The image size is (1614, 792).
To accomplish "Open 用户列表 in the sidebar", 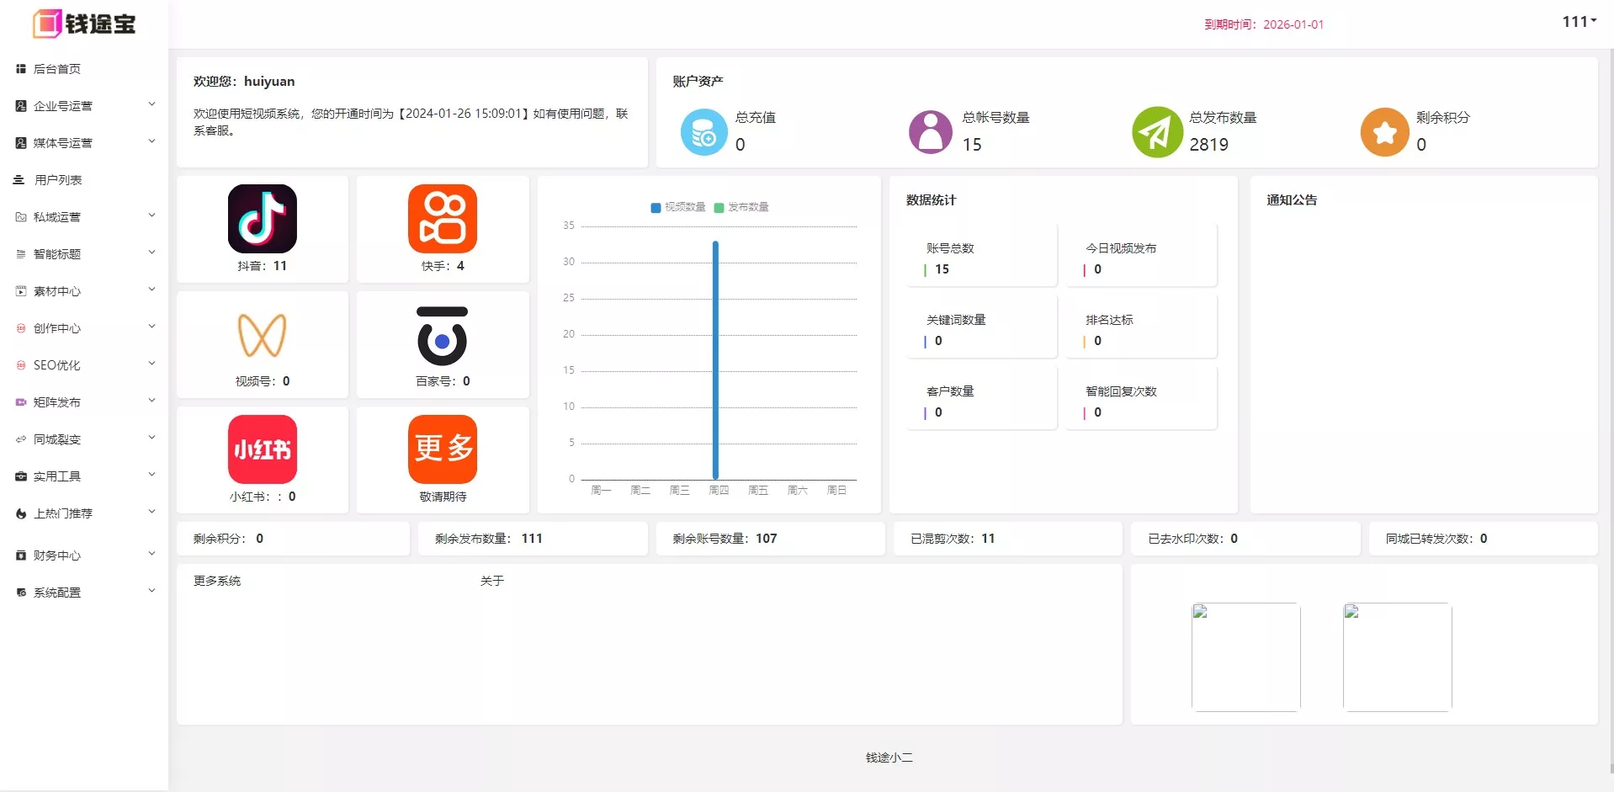I will point(58,180).
